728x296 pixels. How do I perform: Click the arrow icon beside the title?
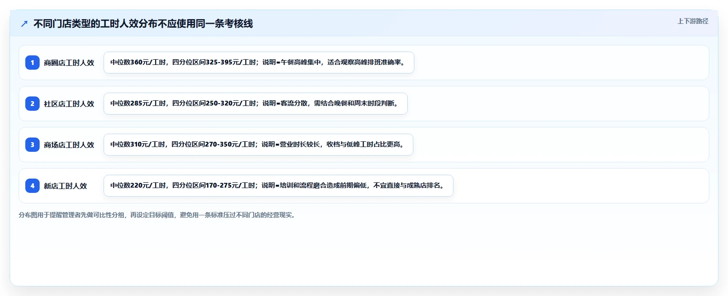pos(24,23)
